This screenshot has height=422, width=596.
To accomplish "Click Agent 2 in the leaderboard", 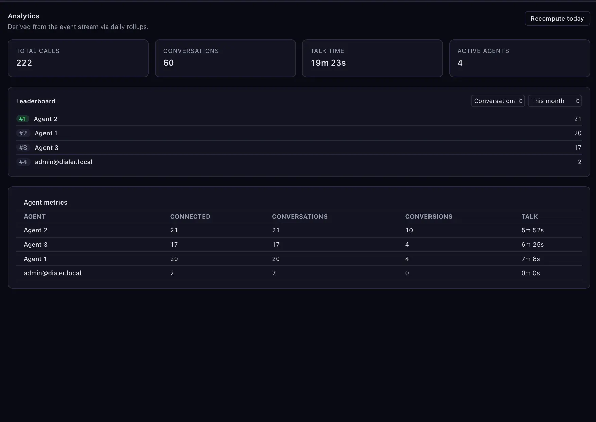I will (x=46, y=119).
